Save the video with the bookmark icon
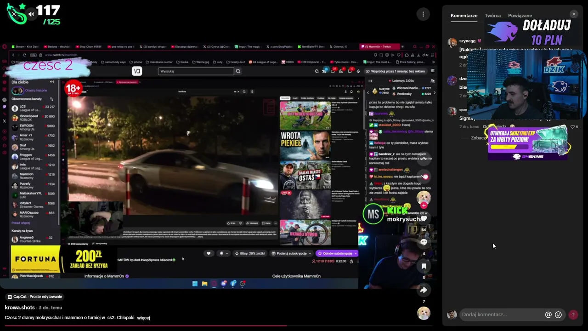588x331 pixels. coord(424,266)
